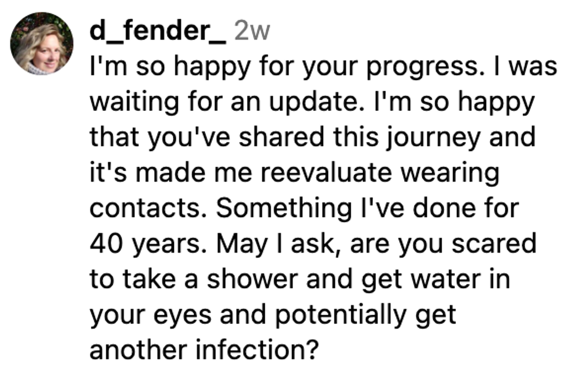Image resolution: width=570 pixels, height=371 pixels.
Task: Click the word "shower" in the comment
Action: tap(258, 279)
